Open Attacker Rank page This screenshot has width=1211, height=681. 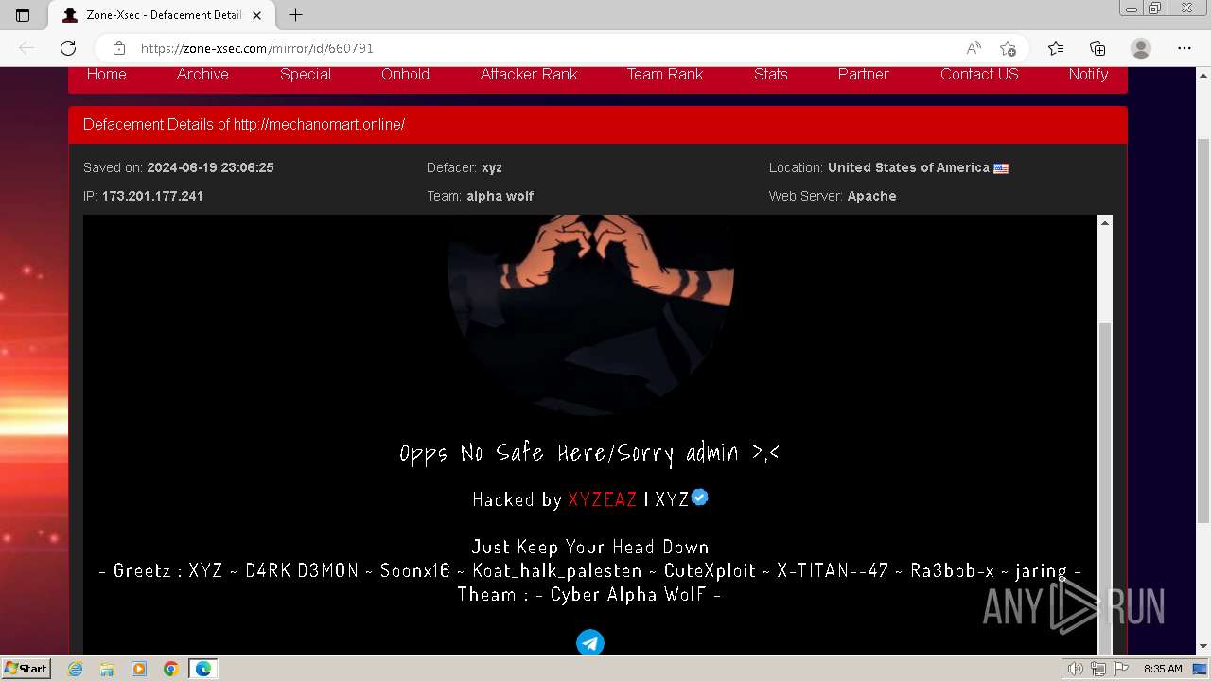529,74
